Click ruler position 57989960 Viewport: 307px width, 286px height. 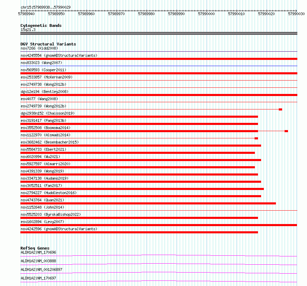point(86,14)
